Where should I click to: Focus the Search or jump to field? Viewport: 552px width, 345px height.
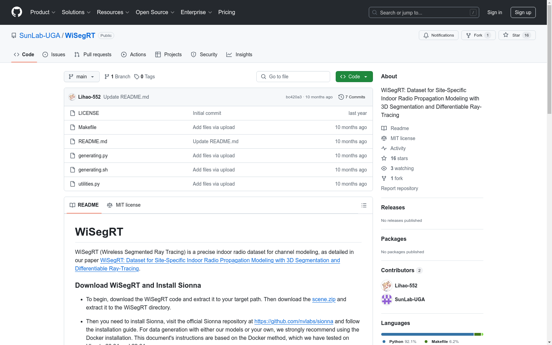point(424,12)
